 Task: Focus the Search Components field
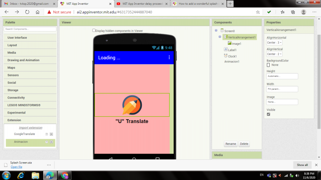pos(30,29)
